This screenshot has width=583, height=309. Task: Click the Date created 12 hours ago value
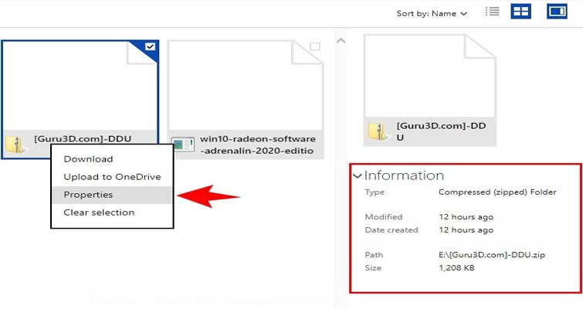[x=466, y=229]
